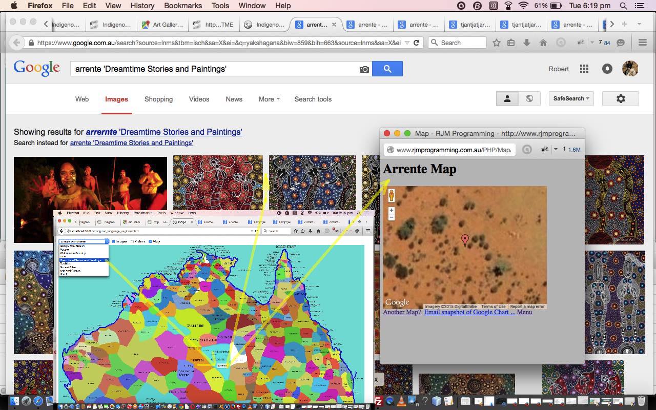Open the History menu

(x=142, y=6)
